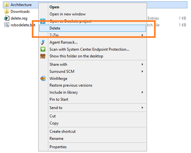Select Share with menu label

pyautogui.click(x=58, y=64)
